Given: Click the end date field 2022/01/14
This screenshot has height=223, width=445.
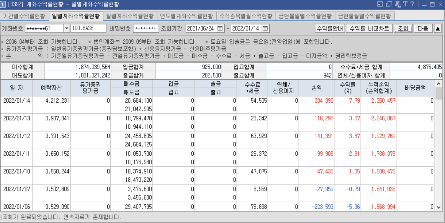Looking at the screenshot, I should [246, 28].
